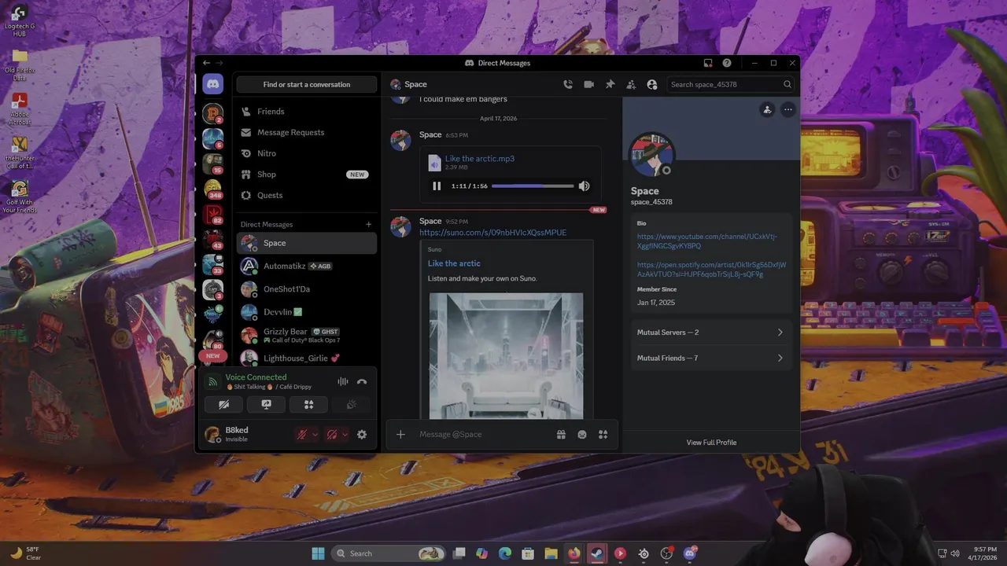Hide the user profile panel icon
Viewport: 1007px width, 566px height.
point(652,84)
